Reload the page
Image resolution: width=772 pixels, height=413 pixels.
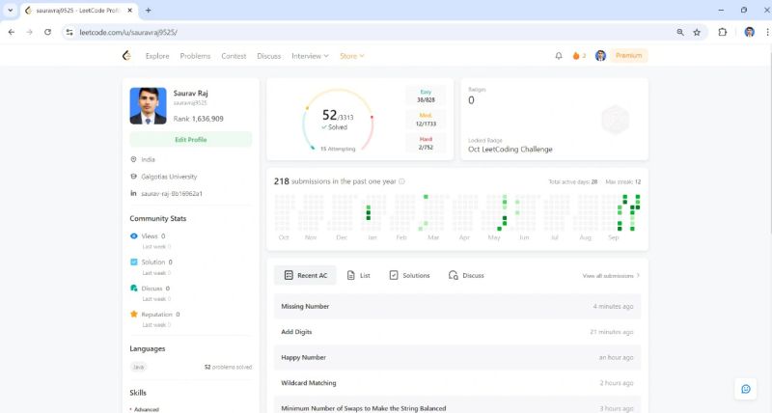pos(47,32)
